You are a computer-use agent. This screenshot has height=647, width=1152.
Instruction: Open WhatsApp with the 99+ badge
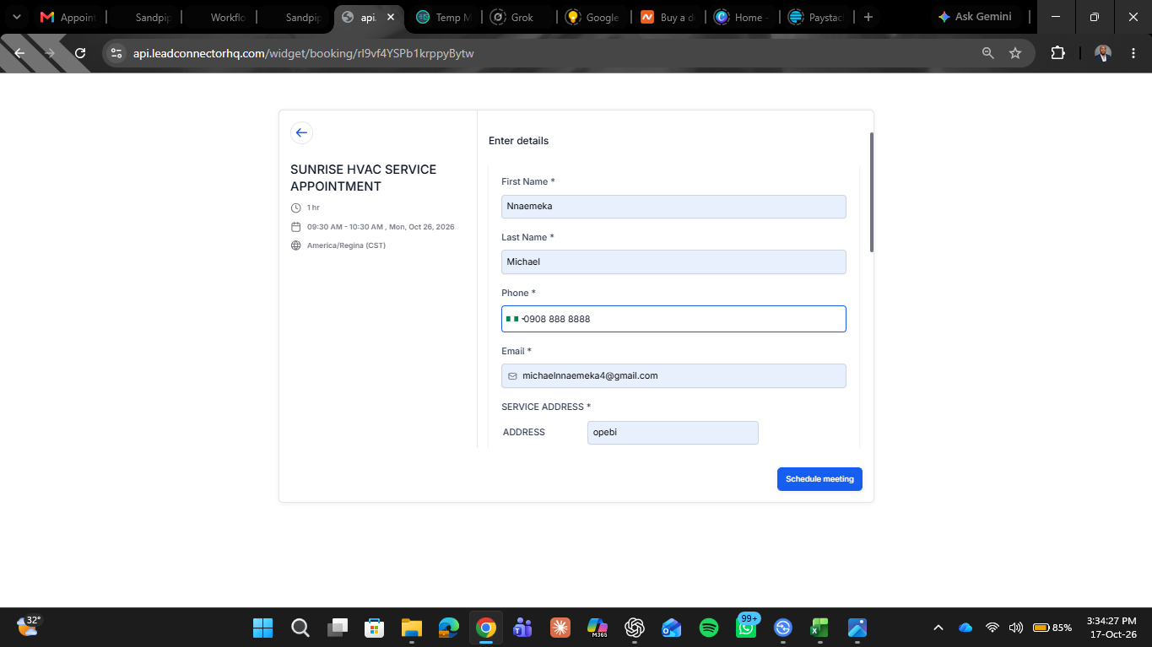[746, 627]
